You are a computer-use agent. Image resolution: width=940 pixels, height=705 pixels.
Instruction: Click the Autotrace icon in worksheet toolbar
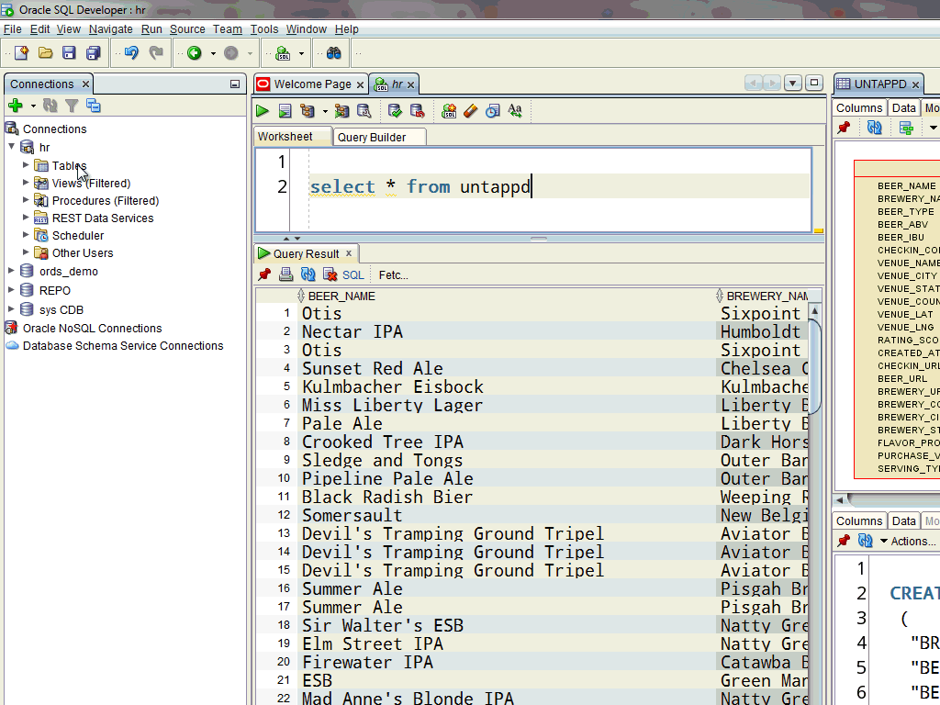(341, 111)
